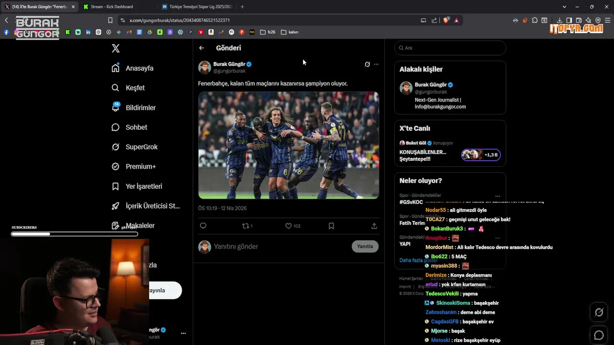Click the X logo in the sidebar

tap(116, 48)
